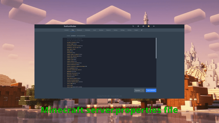The image size is (219, 123).
Task: Click the initial-disabled-packs= line
Action: pyautogui.click(x=73, y=80)
